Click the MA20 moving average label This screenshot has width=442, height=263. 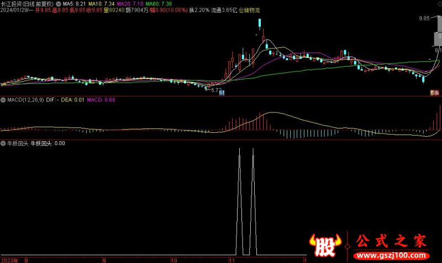coord(130,3)
